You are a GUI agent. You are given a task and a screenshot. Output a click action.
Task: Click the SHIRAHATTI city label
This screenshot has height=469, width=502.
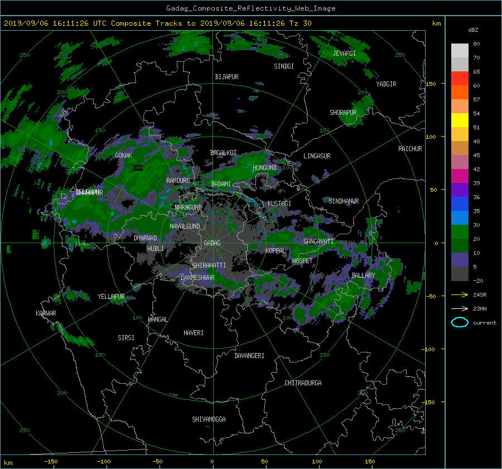coord(209,265)
